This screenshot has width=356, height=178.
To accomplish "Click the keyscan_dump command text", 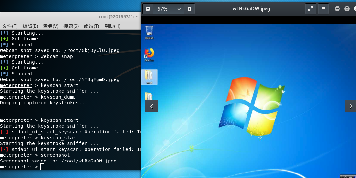I will (x=58, y=97).
